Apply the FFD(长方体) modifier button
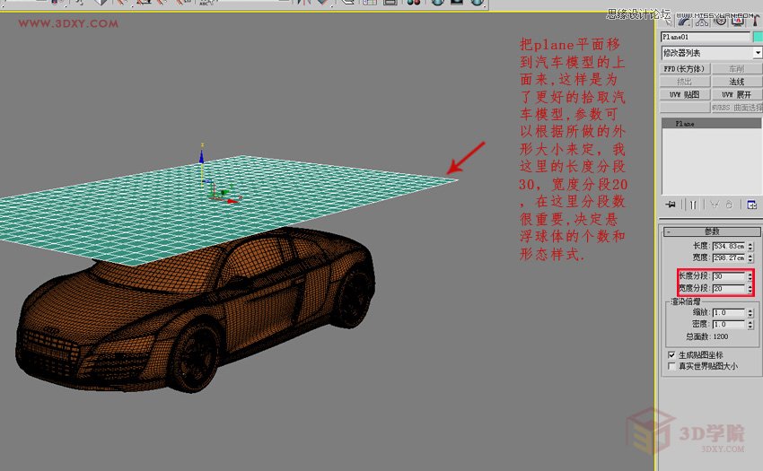763x471 pixels. 685,68
